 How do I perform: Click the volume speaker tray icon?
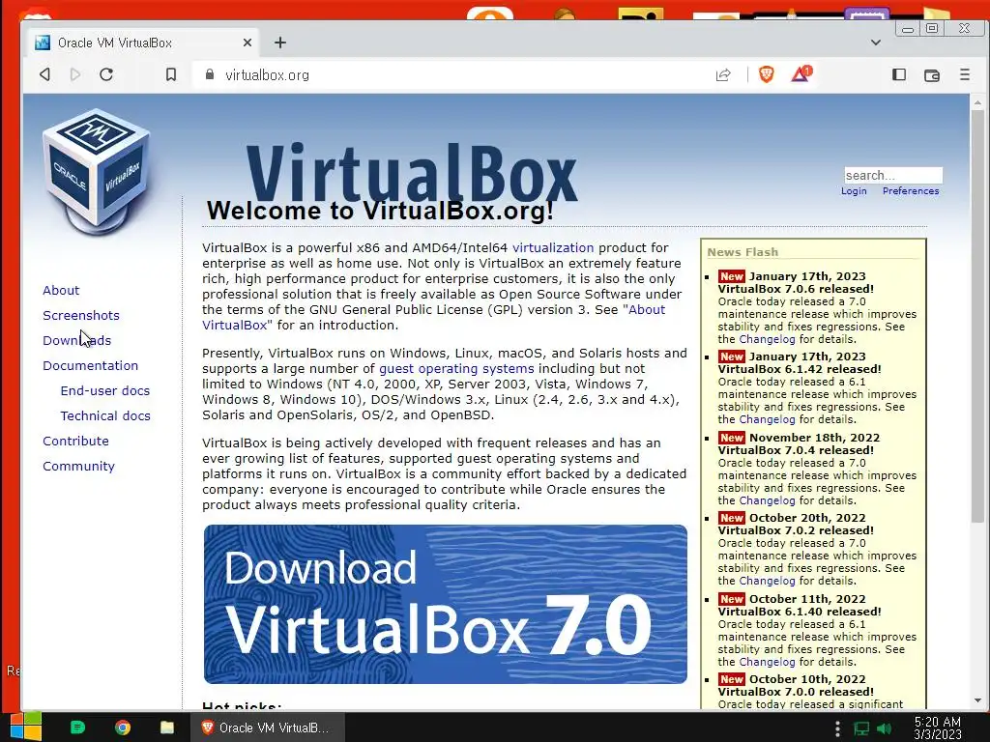885,728
